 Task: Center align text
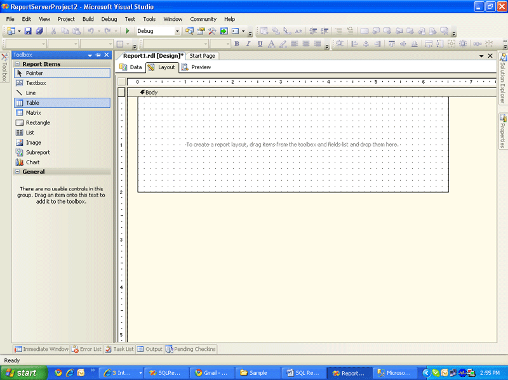[306, 44]
